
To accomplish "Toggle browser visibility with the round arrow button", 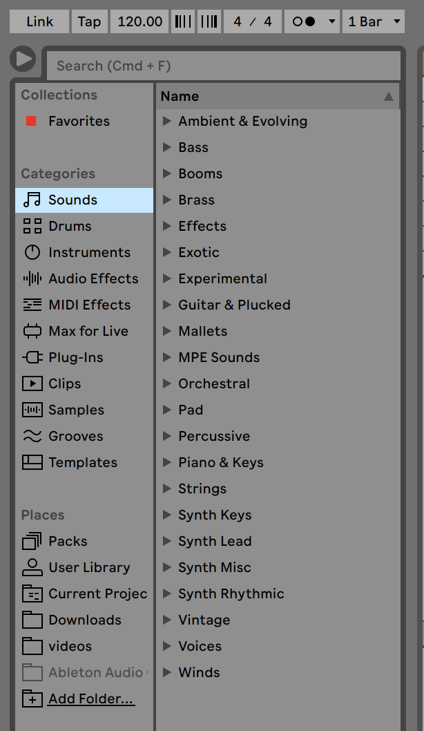I will click(23, 59).
